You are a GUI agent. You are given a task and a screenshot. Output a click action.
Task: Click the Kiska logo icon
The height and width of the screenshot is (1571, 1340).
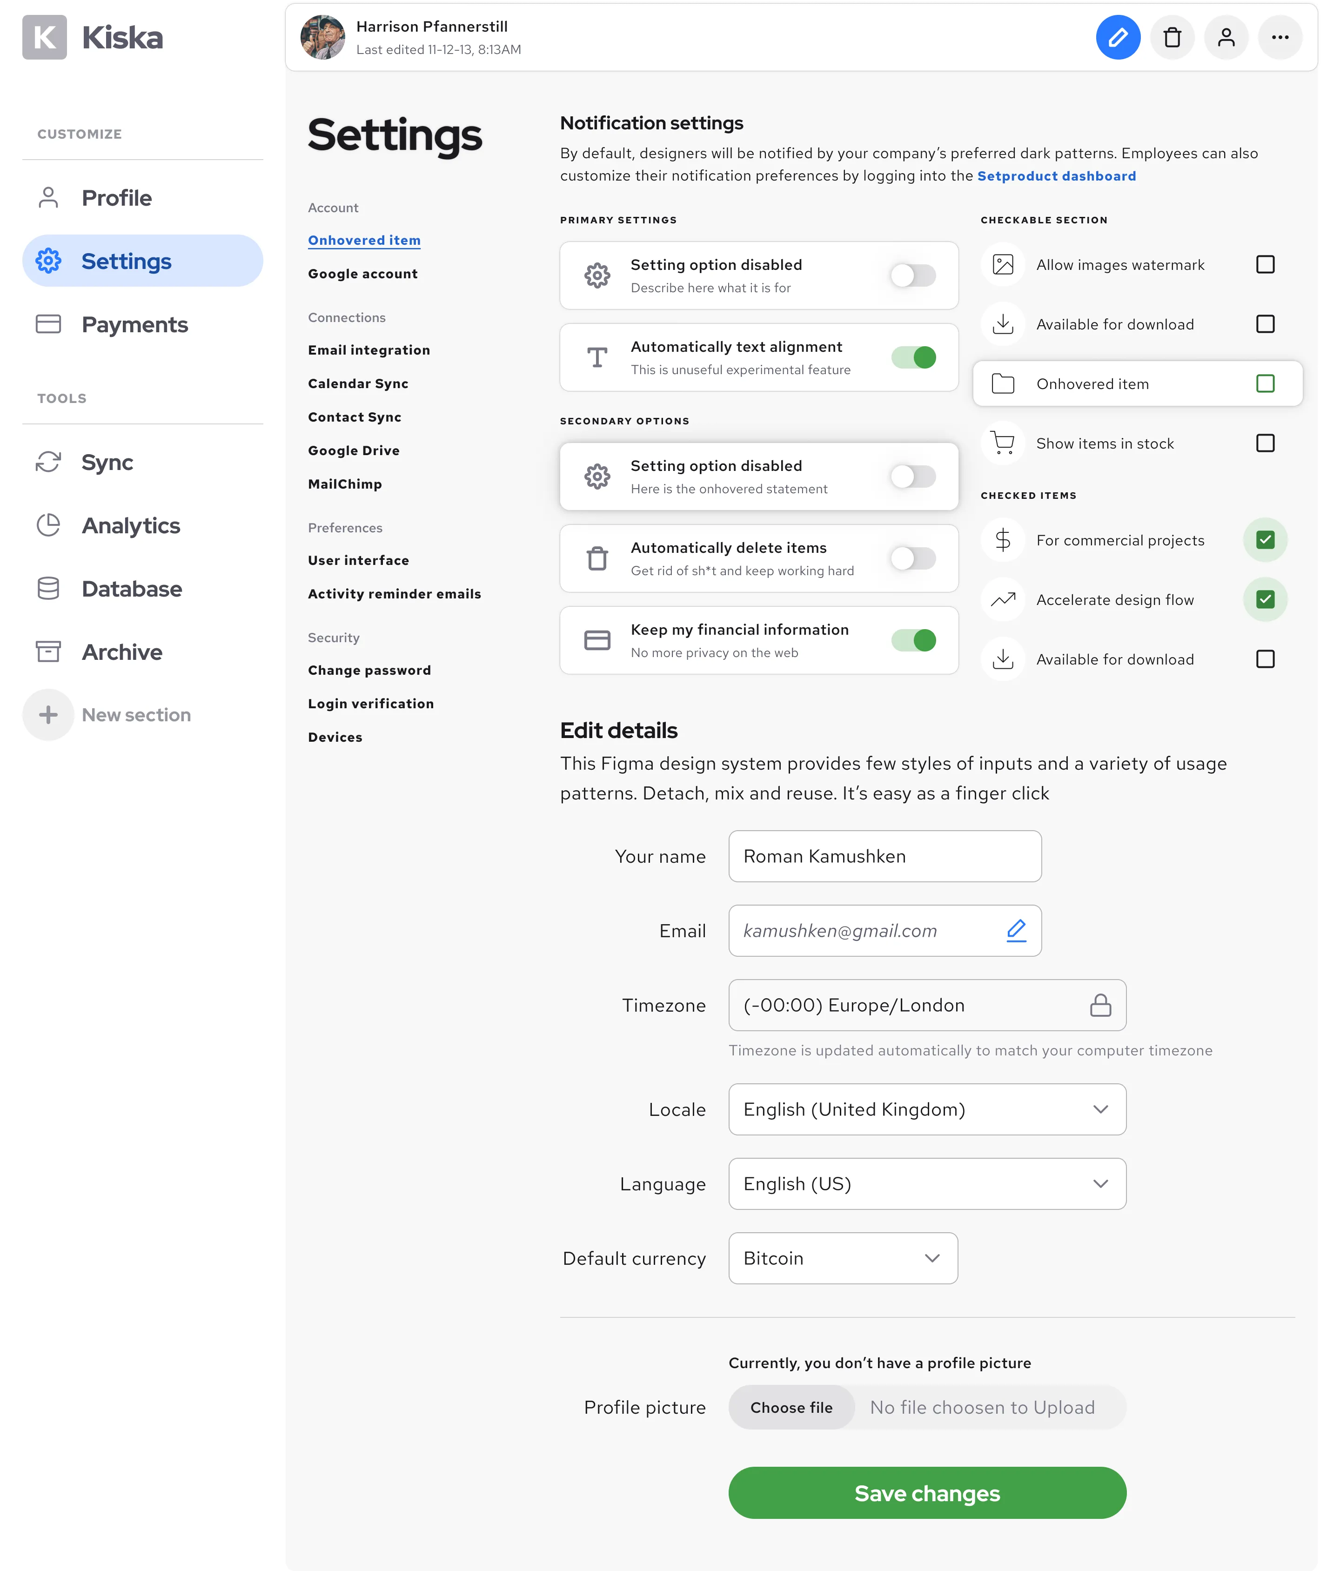45,37
